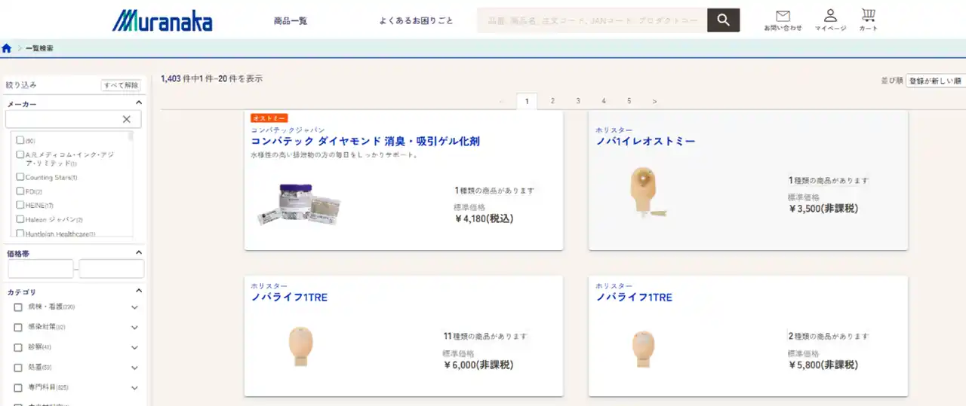The image size is (966, 406).
Task: Open the 商品一覧 menu item
Action: pyautogui.click(x=291, y=21)
